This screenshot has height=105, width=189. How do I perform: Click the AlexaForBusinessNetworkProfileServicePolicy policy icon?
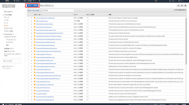pos(35,36)
